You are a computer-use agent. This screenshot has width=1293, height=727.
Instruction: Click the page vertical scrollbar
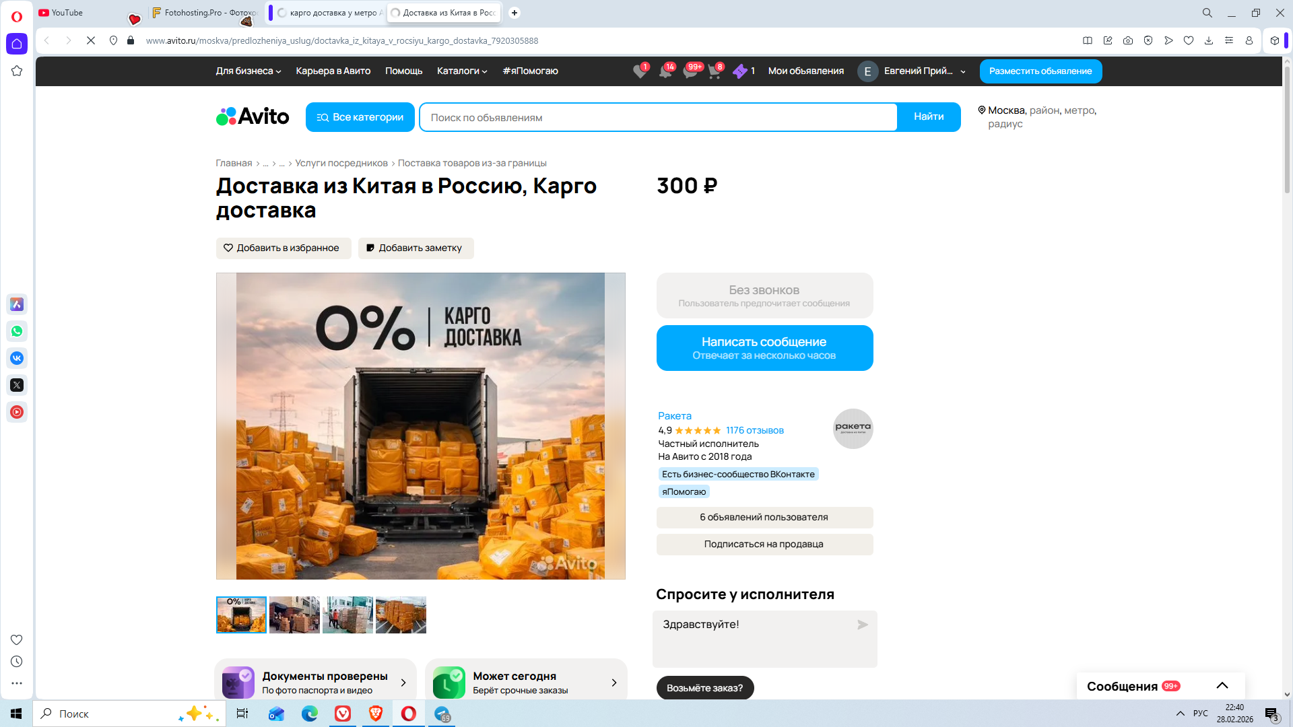pos(1286,128)
